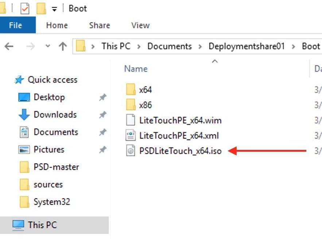This screenshot has height=239, width=322.
Task: Open the PSD-master folder in Quick access
Action: [56, 167]
